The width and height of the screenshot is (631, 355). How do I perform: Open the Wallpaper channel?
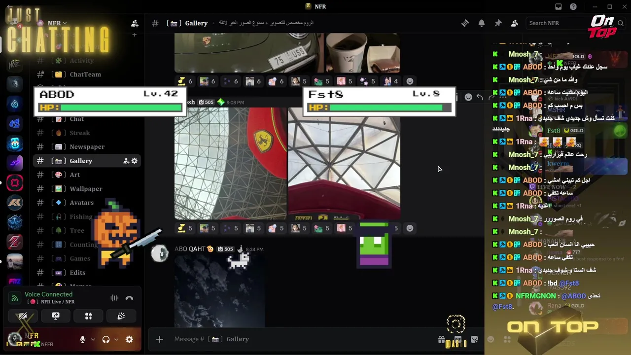(x=88, y=189)
